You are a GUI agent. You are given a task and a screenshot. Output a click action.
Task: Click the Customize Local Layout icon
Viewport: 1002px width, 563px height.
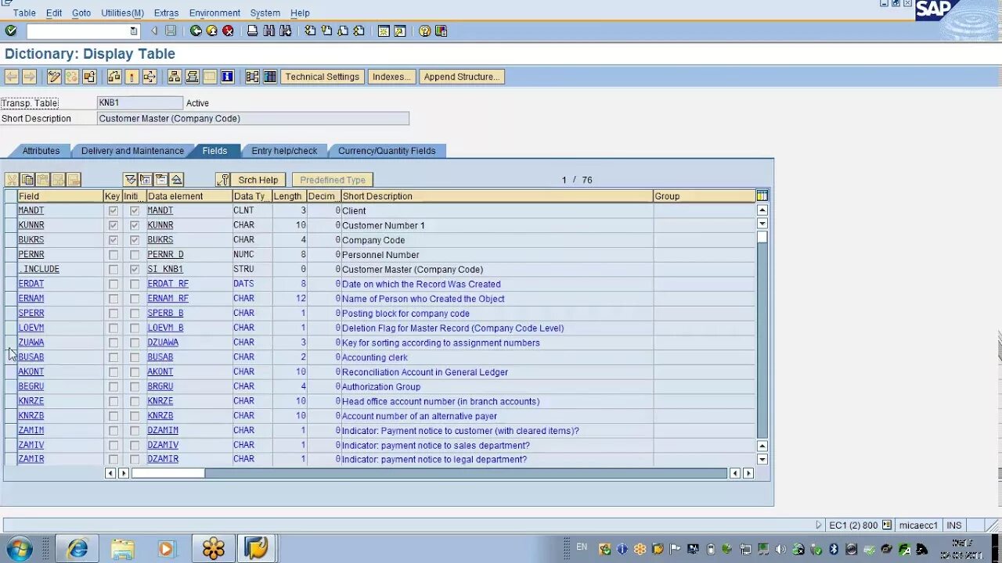(442, 30)
